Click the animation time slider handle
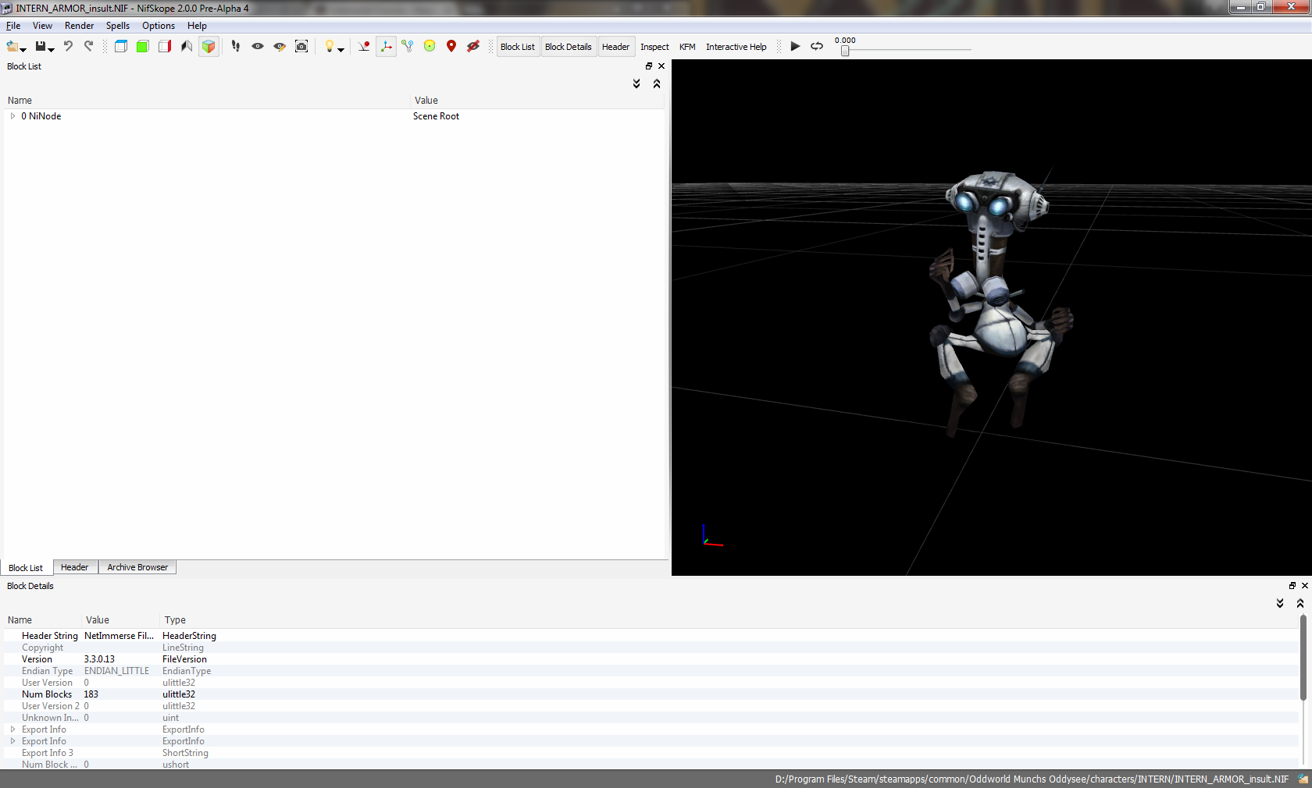The height and width of the screenshot is (788, 1312). click(845, 51)
